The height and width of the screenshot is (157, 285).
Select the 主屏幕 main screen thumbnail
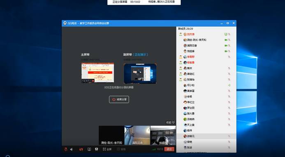97,73
